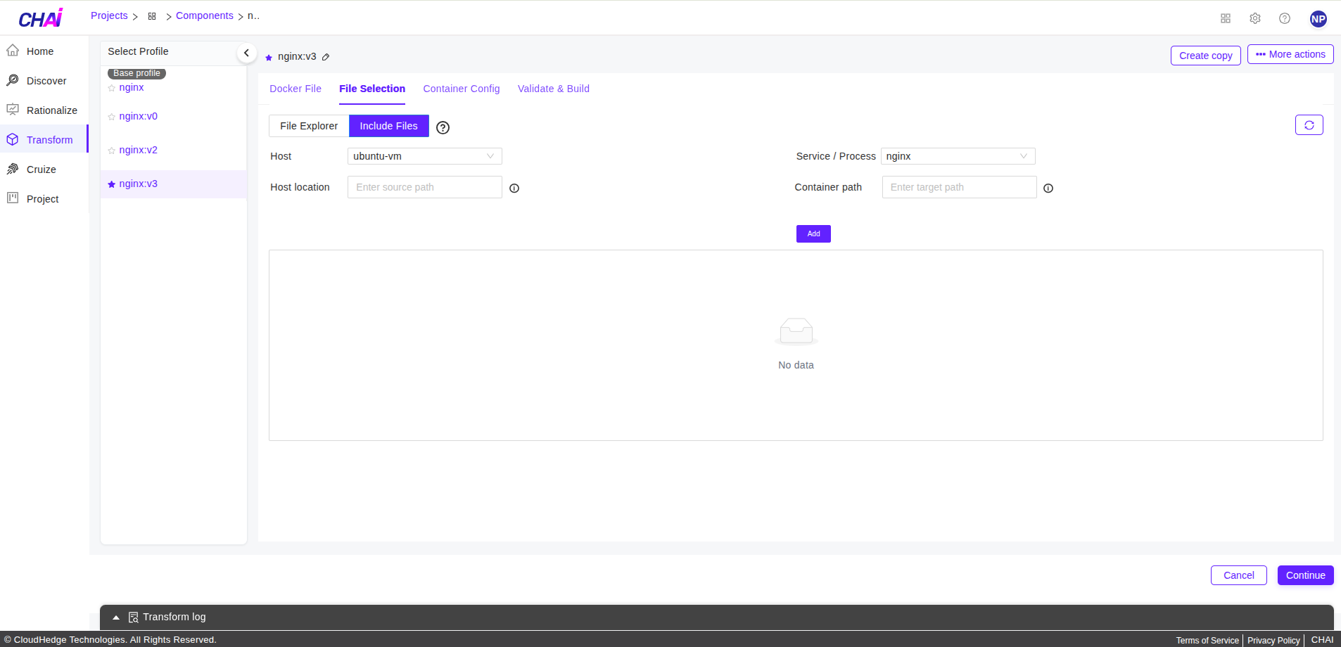The width and height of the screenshot is (1341, 647).
Task: Click the Continue button
Action: click(1306, 575)
